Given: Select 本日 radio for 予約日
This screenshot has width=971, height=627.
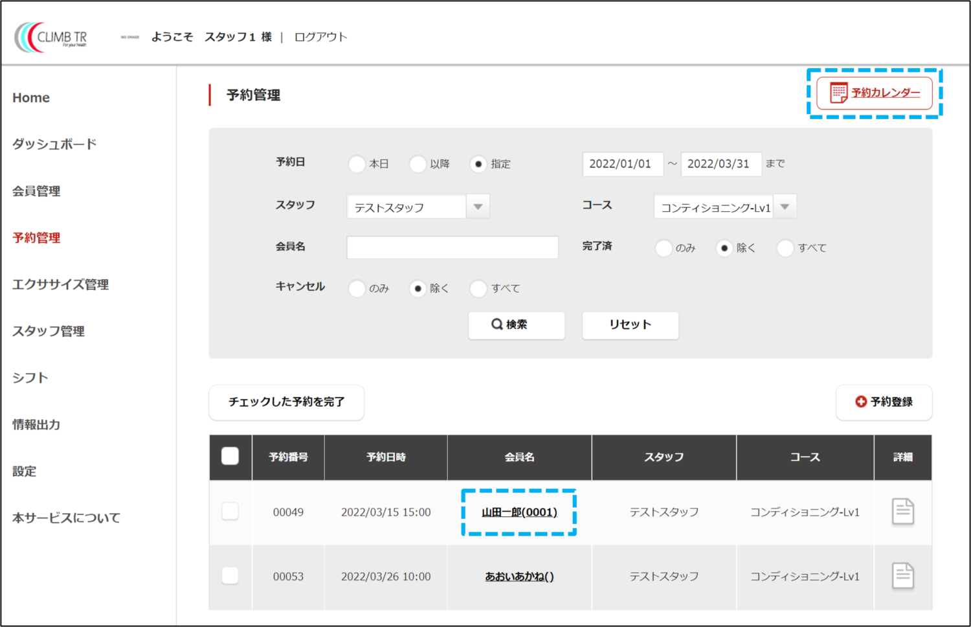Looking at the screenshot, I should [x=357, y=164].
